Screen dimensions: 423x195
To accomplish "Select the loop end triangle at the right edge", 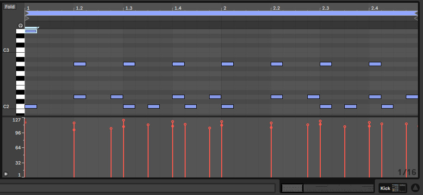I will (x=416, y=13).
